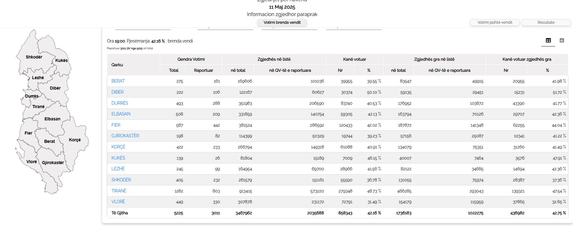The height and width of the screenshot is (238, 573).
Task: Click Shkodër region on the map
Action: click(x=34, y=57)
